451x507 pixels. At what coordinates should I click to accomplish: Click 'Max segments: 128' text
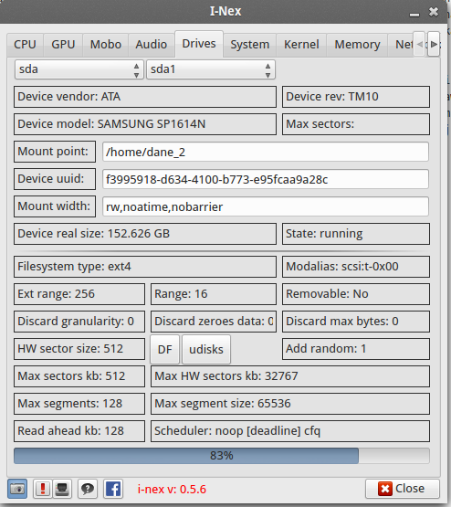(70, 404)
